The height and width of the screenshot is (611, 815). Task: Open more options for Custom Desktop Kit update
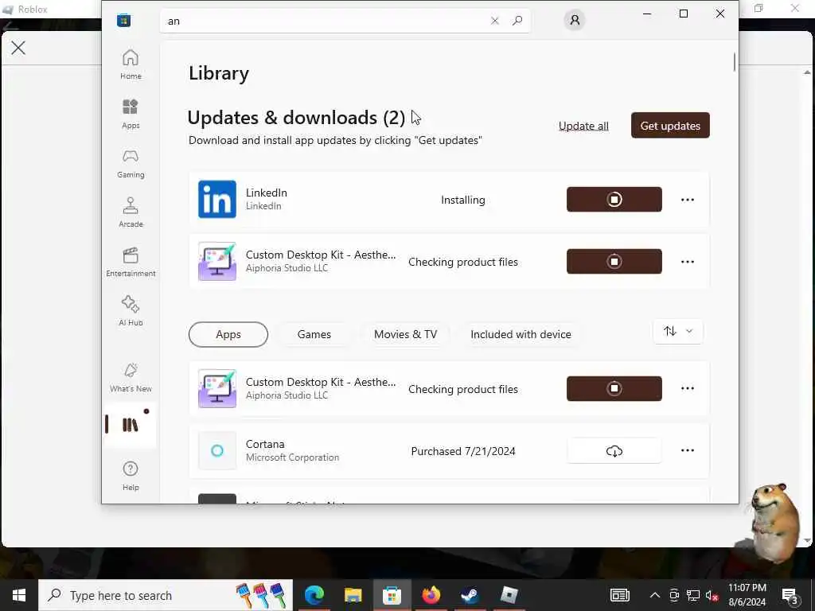[x=687, y=261]
